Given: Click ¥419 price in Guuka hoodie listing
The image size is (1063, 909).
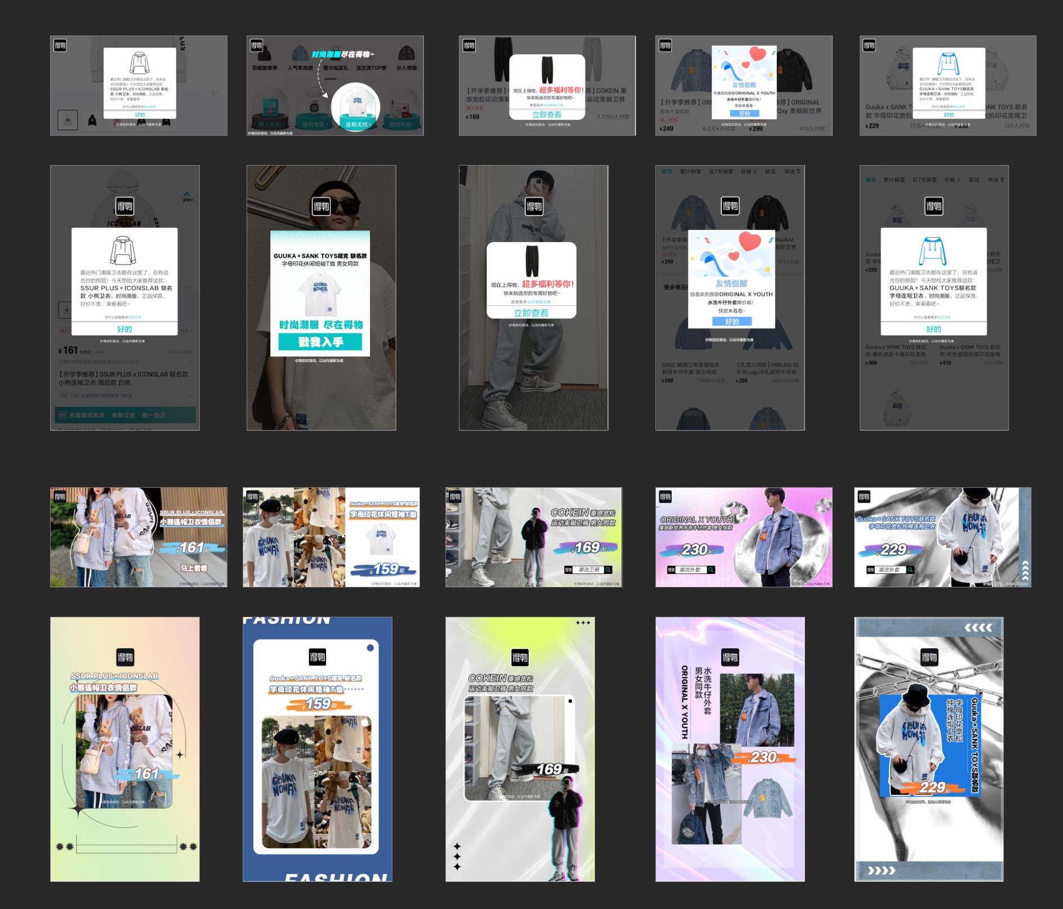Looking at the screenshot, I should [x=945, y=363].
